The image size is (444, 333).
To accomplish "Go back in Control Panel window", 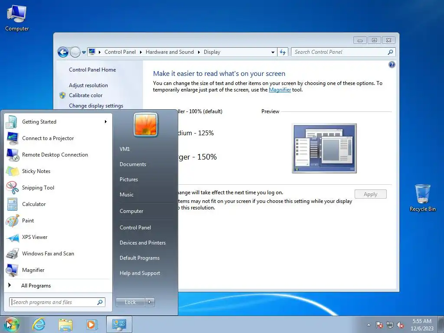I will tap(63, 52).
